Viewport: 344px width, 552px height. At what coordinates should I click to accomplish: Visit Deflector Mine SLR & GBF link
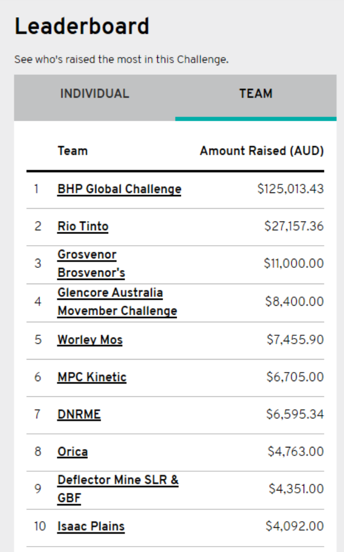coord(118,489)
